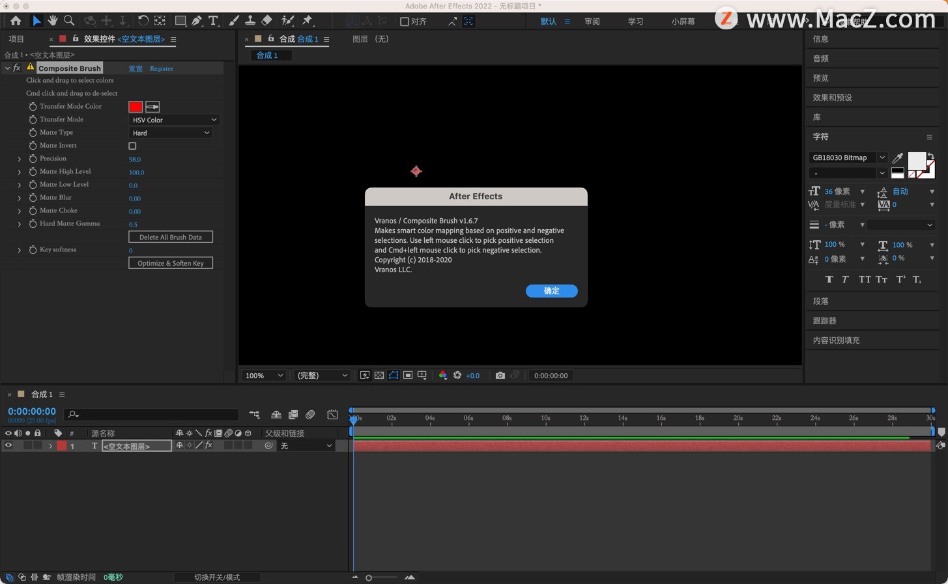Click the timeline layer search field

coord(152,415)
